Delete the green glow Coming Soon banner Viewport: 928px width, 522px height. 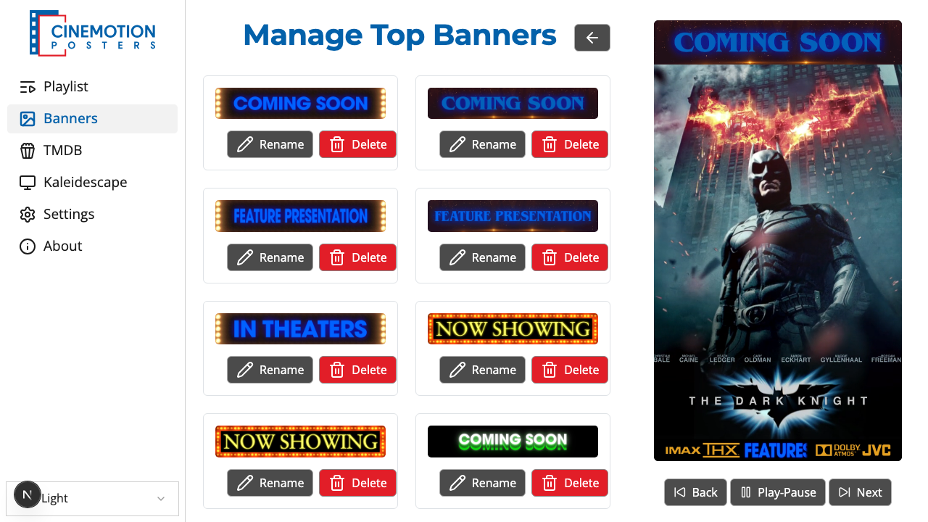pos(570,483)
